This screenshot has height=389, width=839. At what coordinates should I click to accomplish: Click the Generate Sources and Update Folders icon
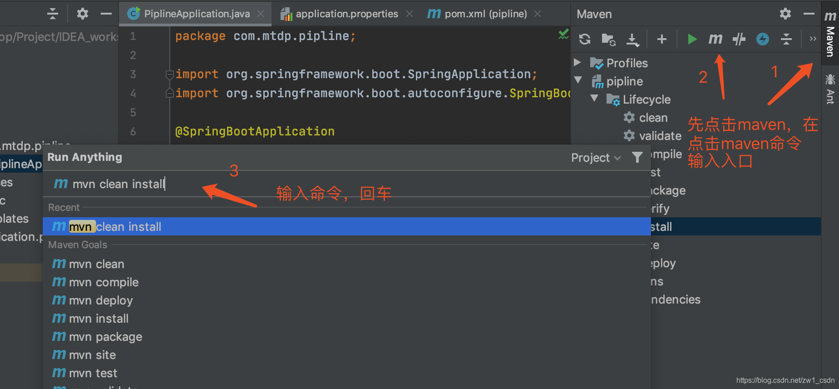coord(608,40)
